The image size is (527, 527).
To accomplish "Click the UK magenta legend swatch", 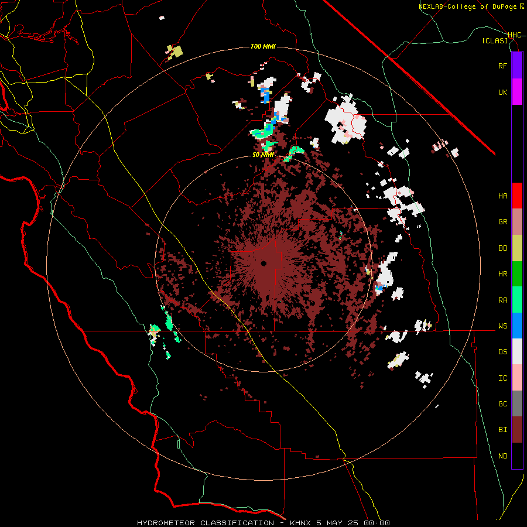I will [517, 92].
